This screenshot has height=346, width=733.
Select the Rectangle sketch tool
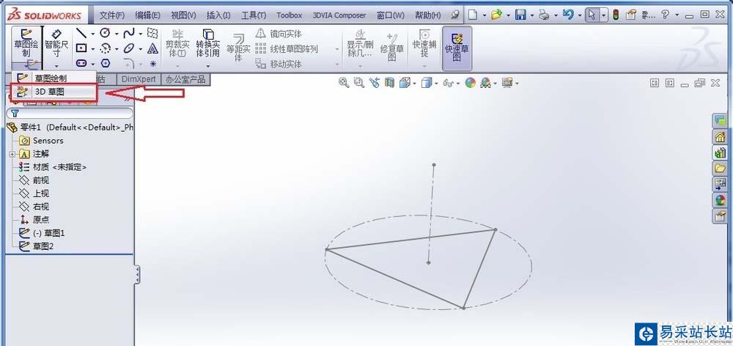[x=81, y=48]
